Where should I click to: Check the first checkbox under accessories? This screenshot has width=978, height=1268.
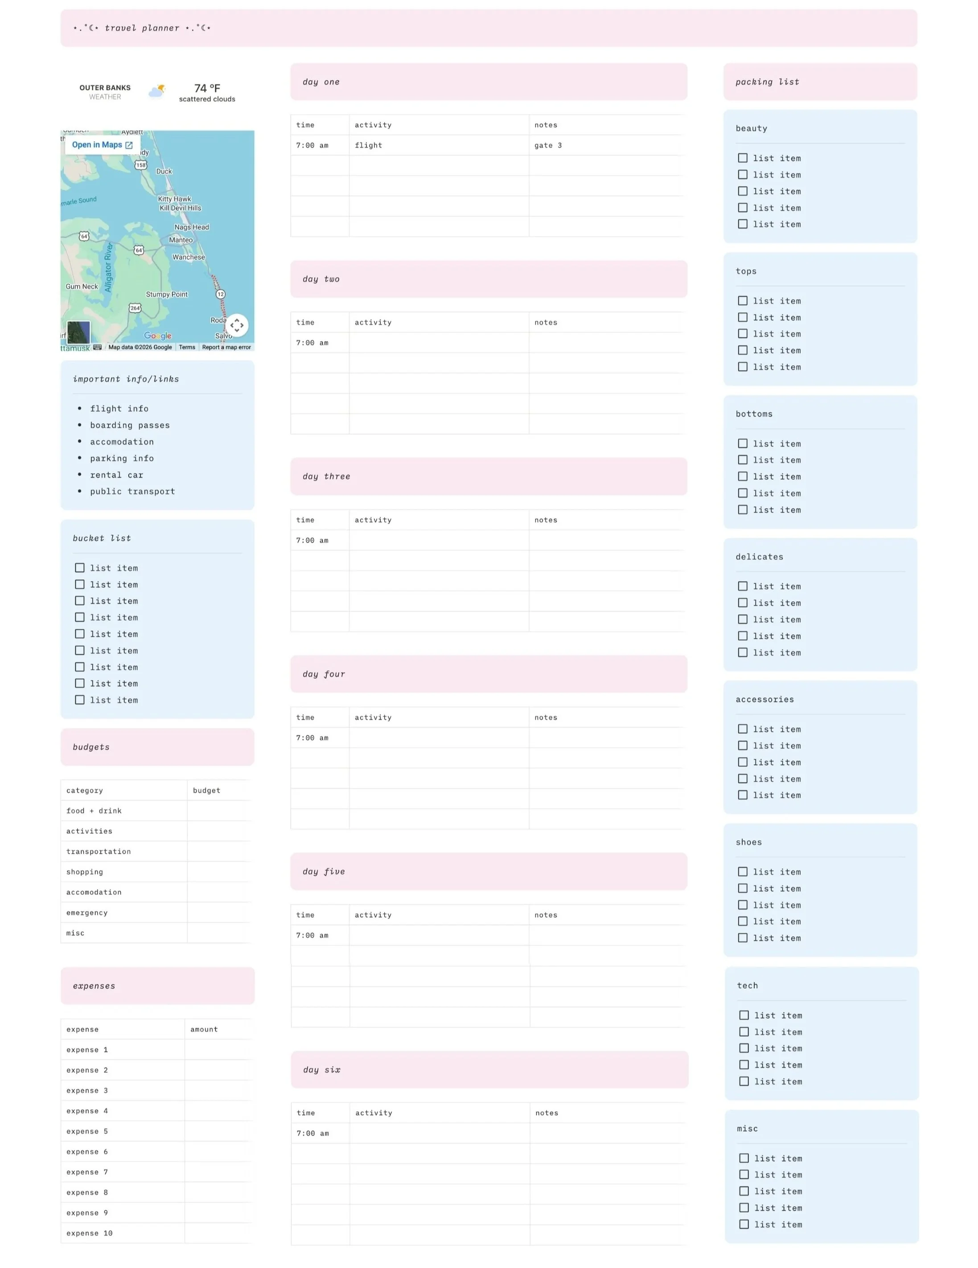[742, 729]
